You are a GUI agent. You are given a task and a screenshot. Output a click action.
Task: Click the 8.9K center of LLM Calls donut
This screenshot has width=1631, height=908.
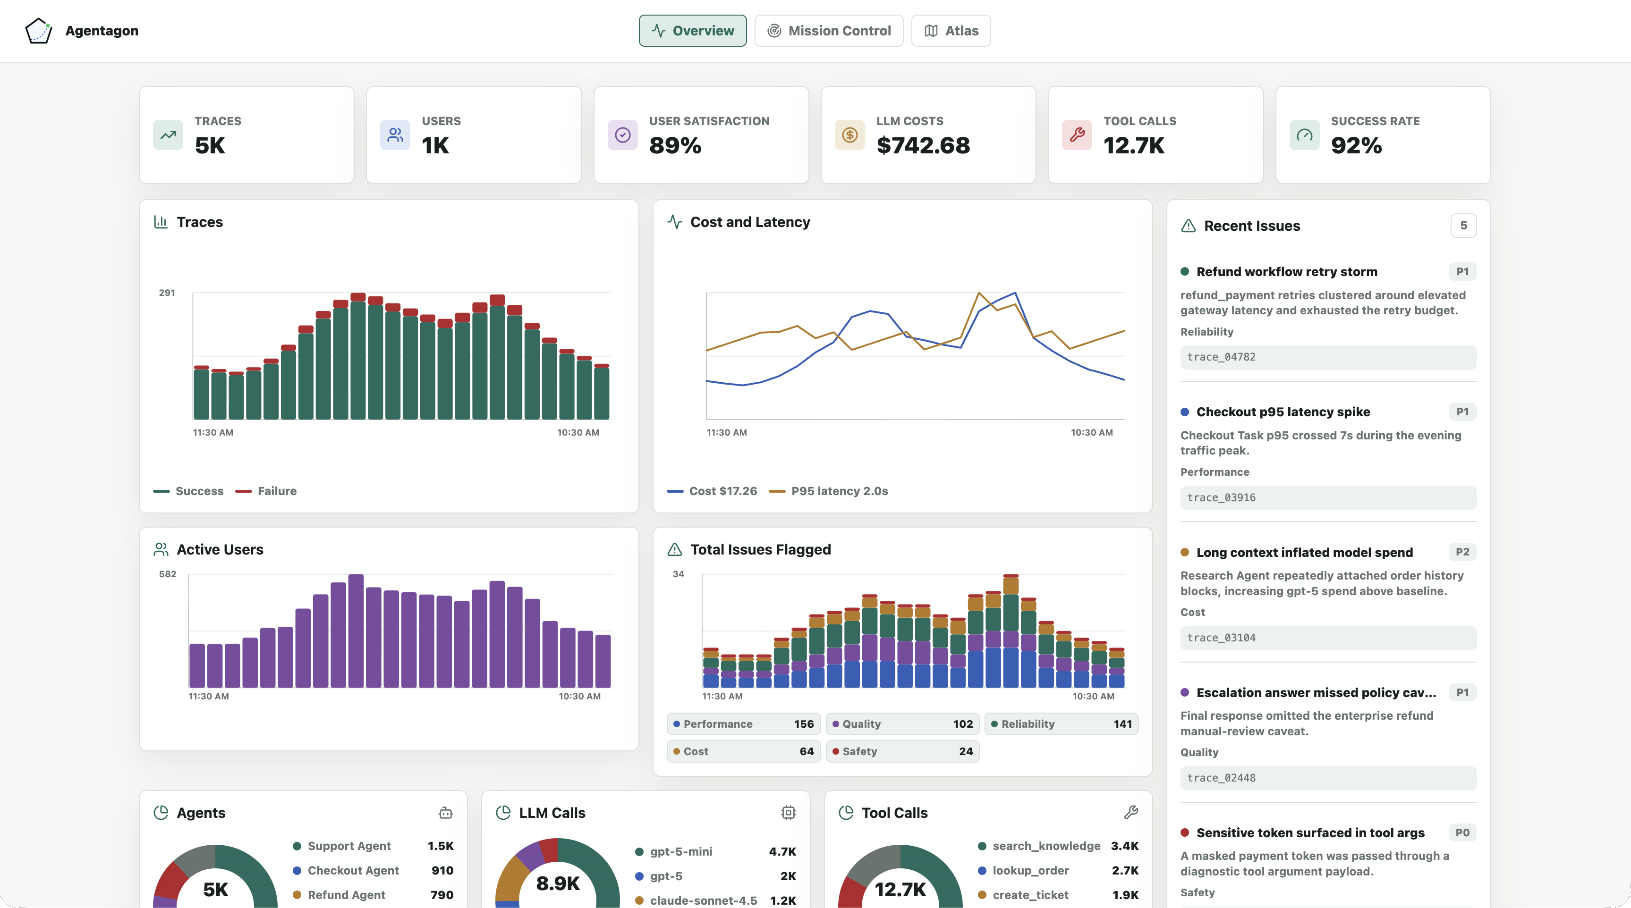pyautogui.click(x=558, y=883)
